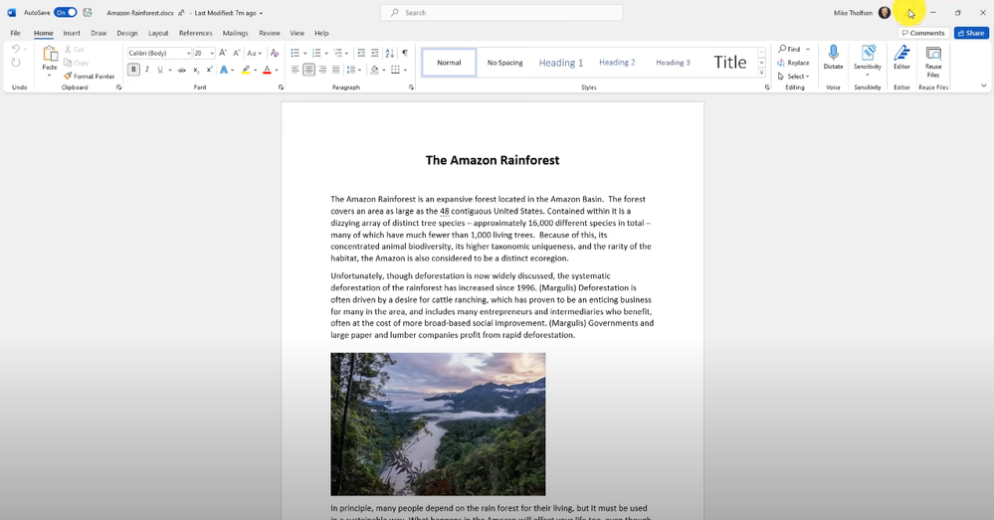The height and width of the screenshot is (520, 994).
Task: Toggle italic formatting
Action: 147,70
